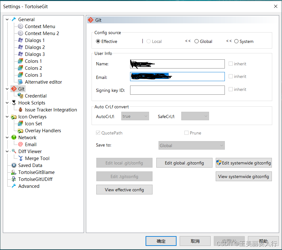Toggle inherit checkbox for Signing key ID
The image size is (282, 250).
[x=231, y=89]
